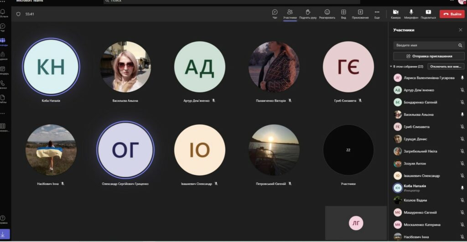Click Отправка приглашения invite button
467x242 pixels.
[x=429, y=56]
